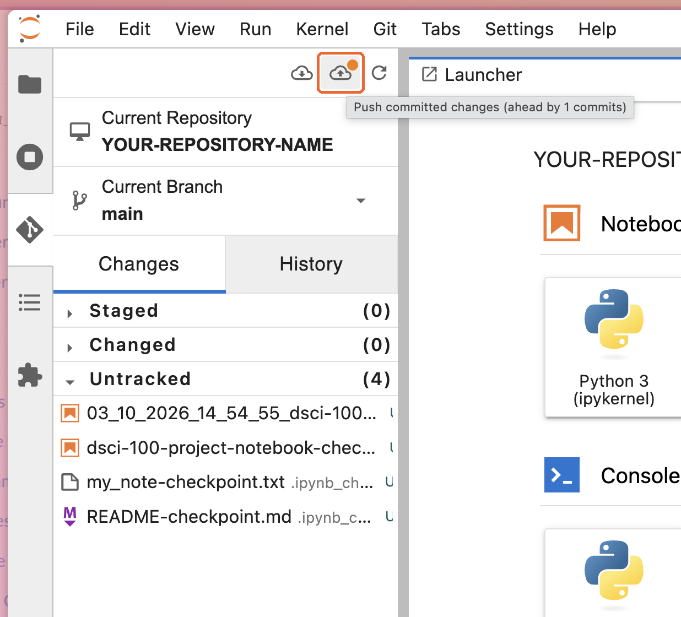Select the 03_10_2026_14_54_55_dsci-100 untracked file

226,413
